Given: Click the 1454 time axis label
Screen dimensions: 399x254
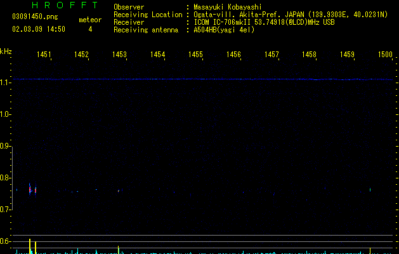Looking at the screenshot, I should (157, 55).
